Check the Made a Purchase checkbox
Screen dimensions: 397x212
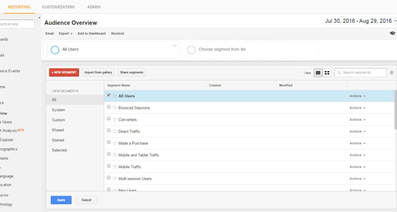[x=109, y=142]
